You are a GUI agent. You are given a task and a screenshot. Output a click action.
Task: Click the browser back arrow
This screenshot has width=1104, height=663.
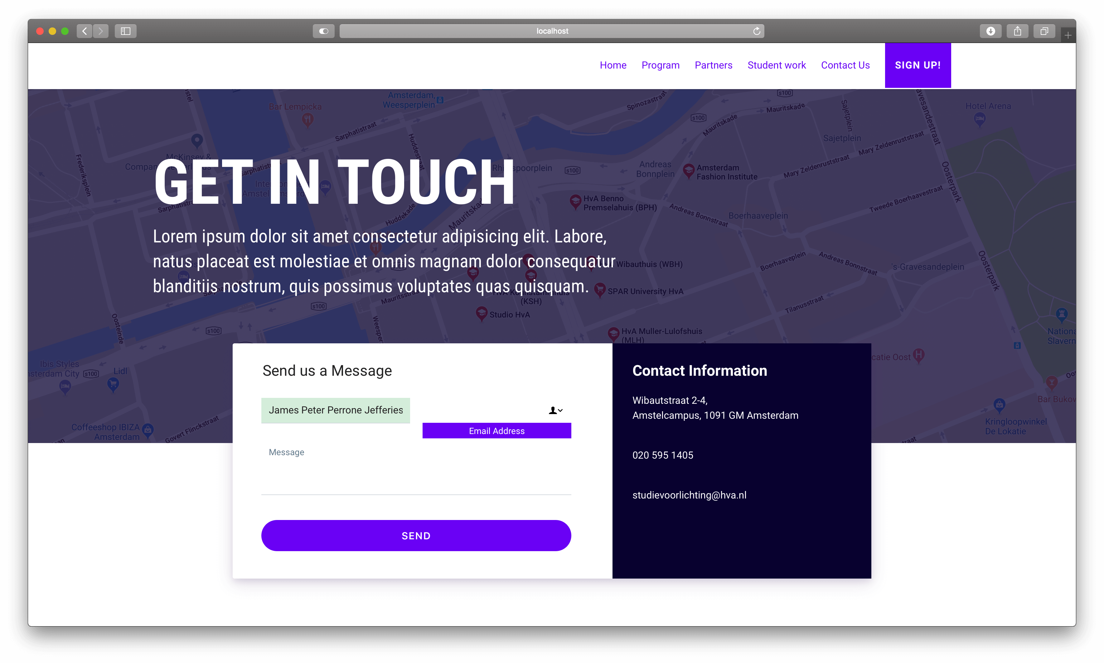[x=85, y=31]
